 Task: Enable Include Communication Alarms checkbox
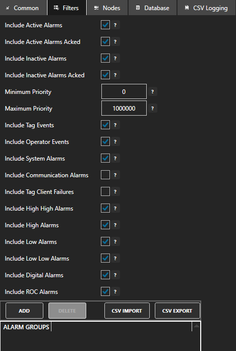click(105, 175)
